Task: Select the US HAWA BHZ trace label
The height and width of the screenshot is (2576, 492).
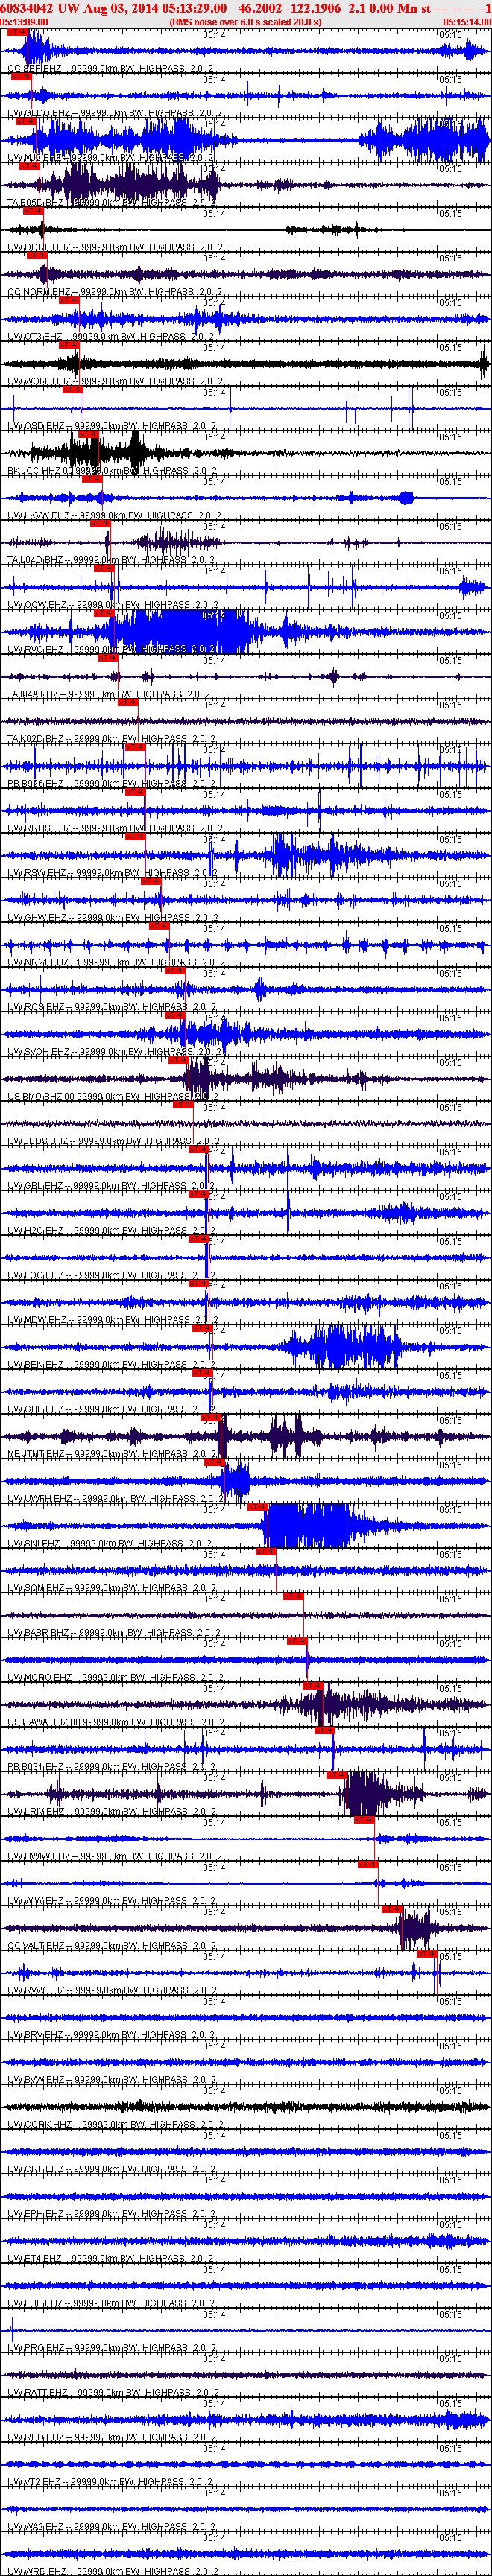Action: (x=115, y=1722)
